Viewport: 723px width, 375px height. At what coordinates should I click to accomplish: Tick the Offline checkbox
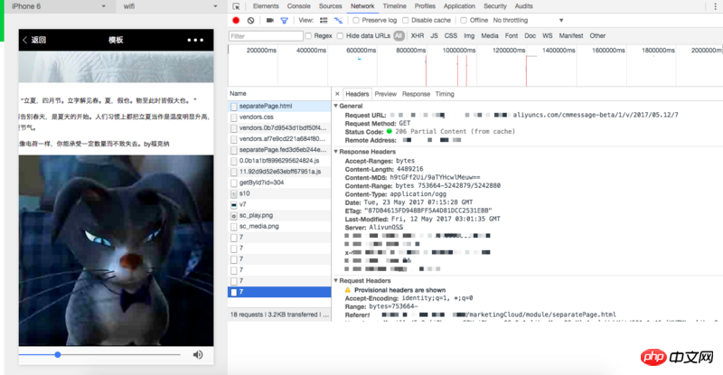464,20
